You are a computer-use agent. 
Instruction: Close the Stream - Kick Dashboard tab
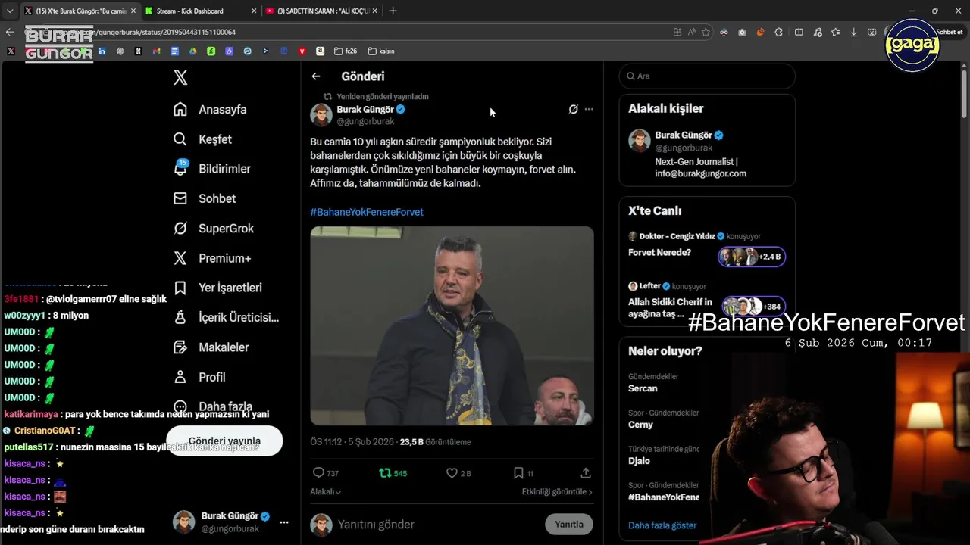254,11
